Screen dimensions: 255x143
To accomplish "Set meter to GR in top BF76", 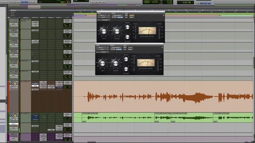I will coord(162,27).
